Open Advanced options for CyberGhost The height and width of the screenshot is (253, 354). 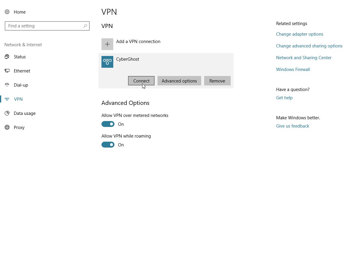click(179, 81)
